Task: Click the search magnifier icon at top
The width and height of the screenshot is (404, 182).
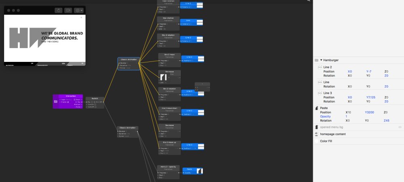Action: point(309,1)
